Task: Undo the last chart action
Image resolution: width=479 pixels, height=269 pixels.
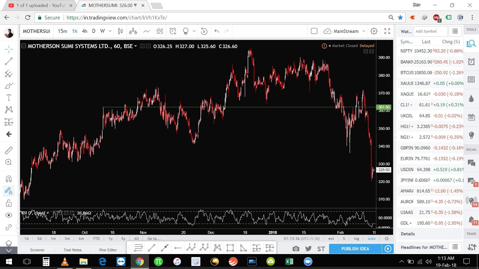Action: [x=217, y=31]
